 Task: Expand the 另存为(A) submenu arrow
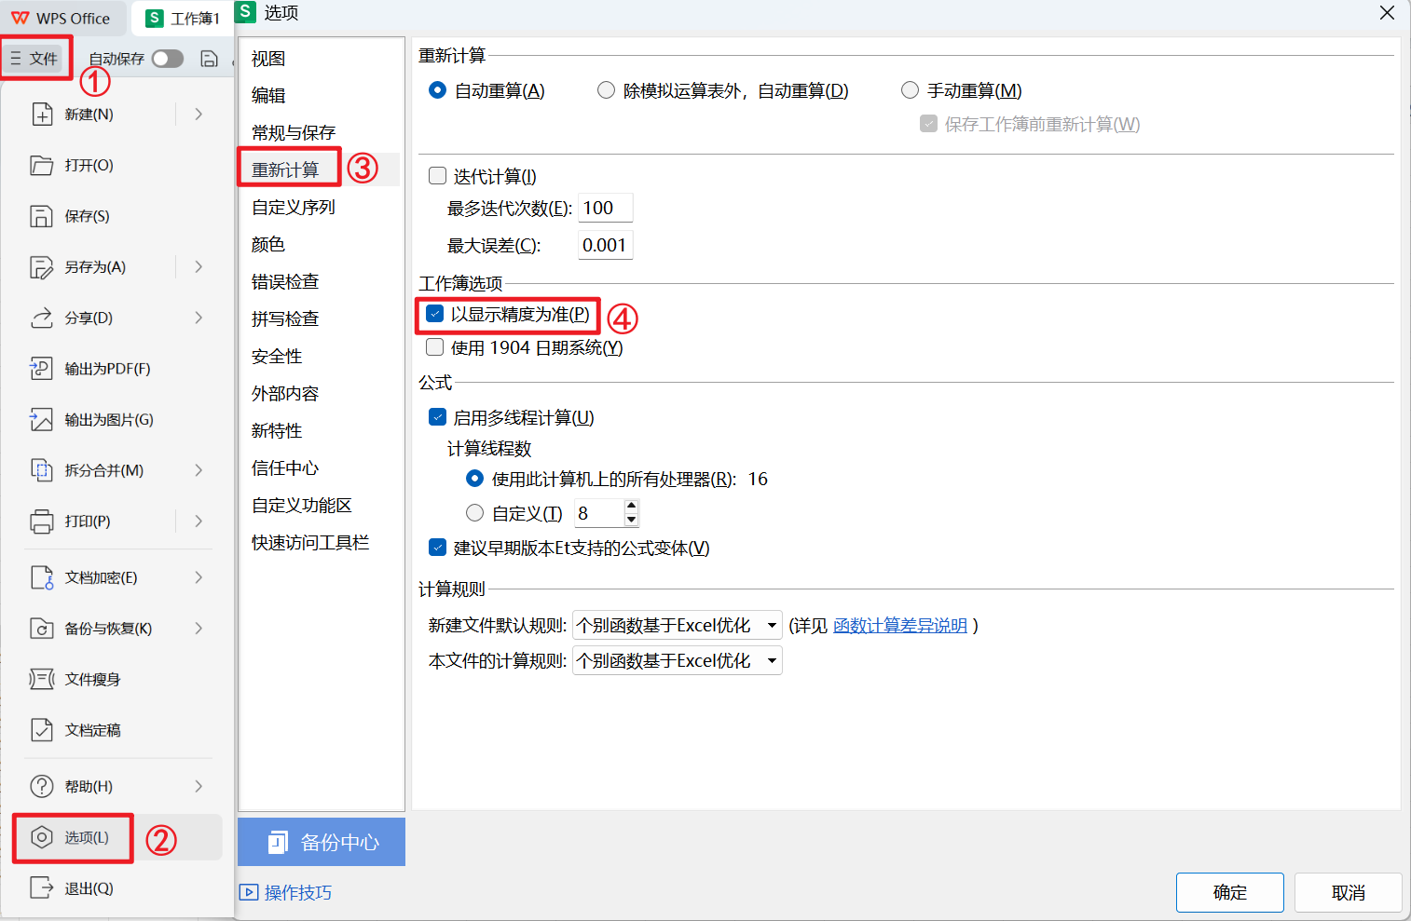199,267
